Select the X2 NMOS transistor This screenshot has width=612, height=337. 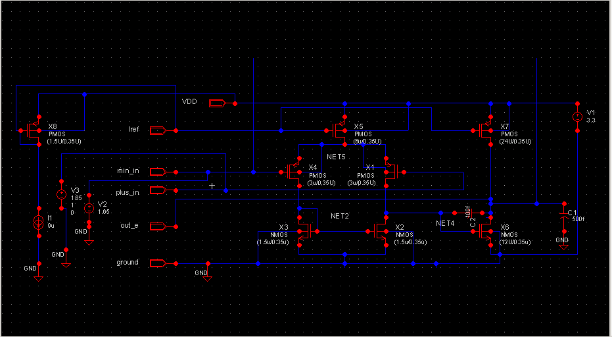[381, 231]
